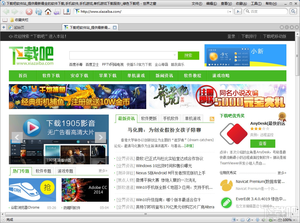Stop loading with the red X button

pyautogui.click(x=29, y=12)
